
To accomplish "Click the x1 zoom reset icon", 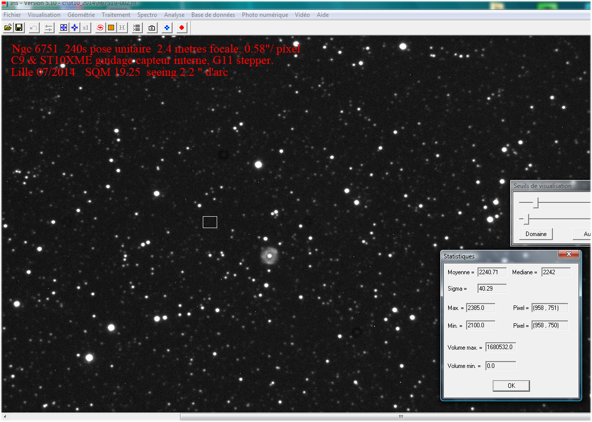I will 86,28.
